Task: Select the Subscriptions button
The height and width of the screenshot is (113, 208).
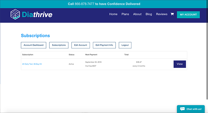Action: [x=59, y=45]
